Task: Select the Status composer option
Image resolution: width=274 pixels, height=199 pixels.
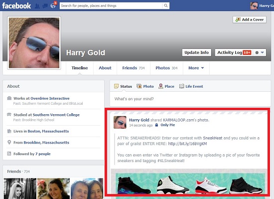Action: 123,86
